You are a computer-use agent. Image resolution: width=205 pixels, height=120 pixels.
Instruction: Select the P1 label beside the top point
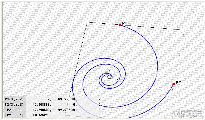coord(125,24)
